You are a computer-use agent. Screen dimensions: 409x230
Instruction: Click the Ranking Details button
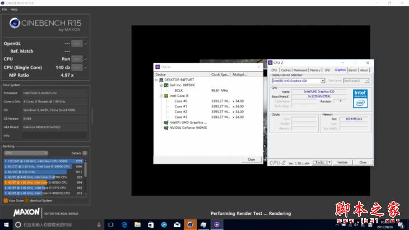coord(85,153)
